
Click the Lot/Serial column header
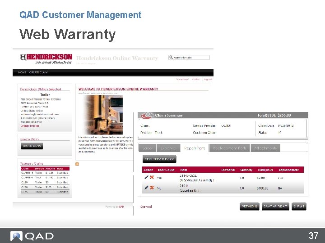coord(228,170)
